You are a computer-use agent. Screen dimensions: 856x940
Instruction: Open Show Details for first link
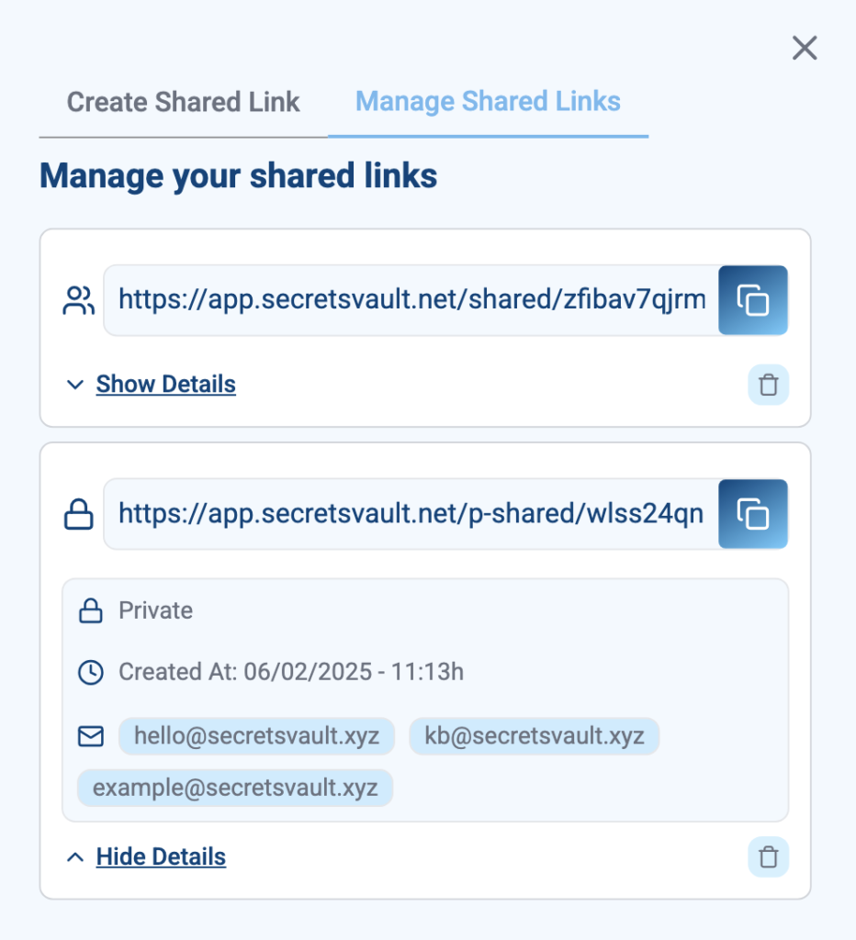click(x=166, y=385)
